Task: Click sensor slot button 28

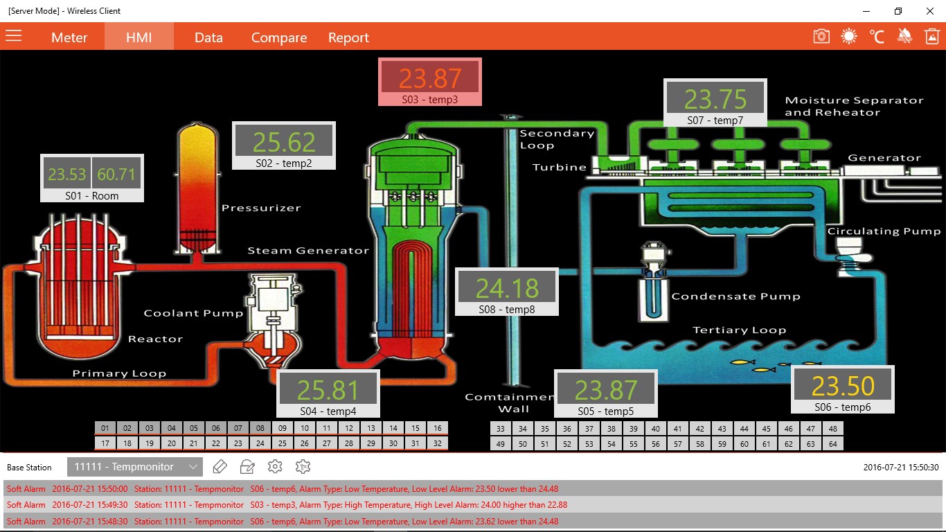Action: (349, 443)
